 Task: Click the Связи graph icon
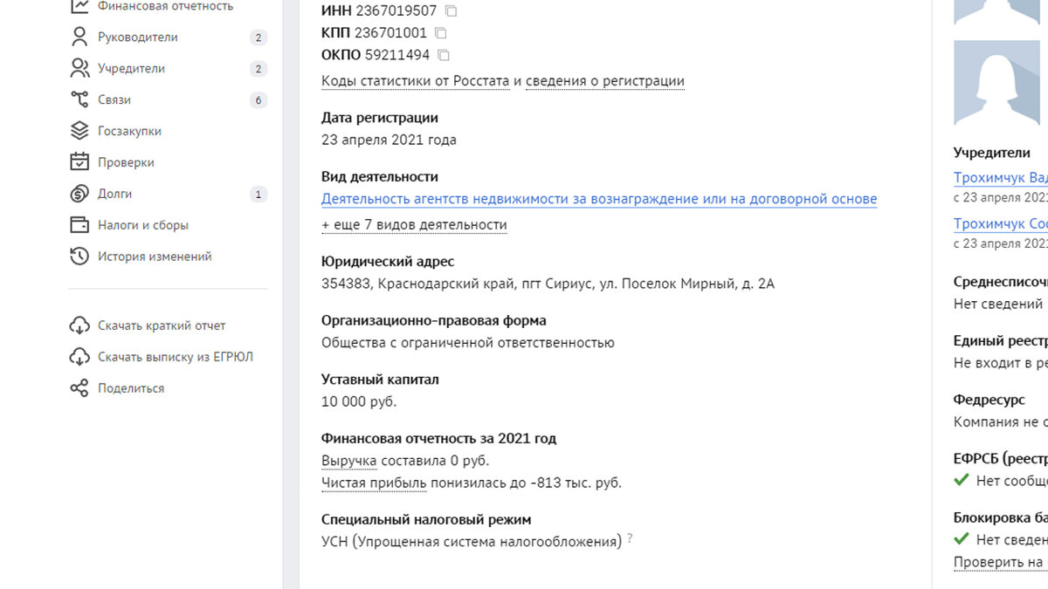(x=79, y=99)
